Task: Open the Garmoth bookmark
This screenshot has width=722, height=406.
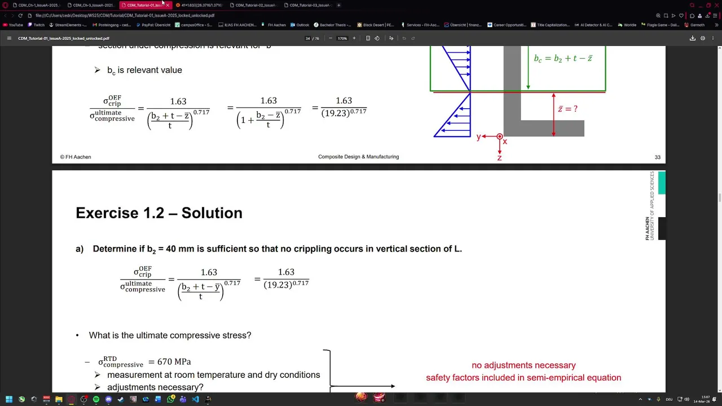Action: (694, 25)
